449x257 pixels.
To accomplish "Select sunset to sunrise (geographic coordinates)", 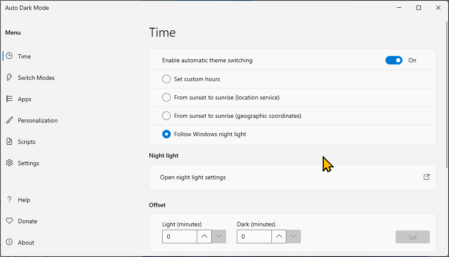I will 166,116.
